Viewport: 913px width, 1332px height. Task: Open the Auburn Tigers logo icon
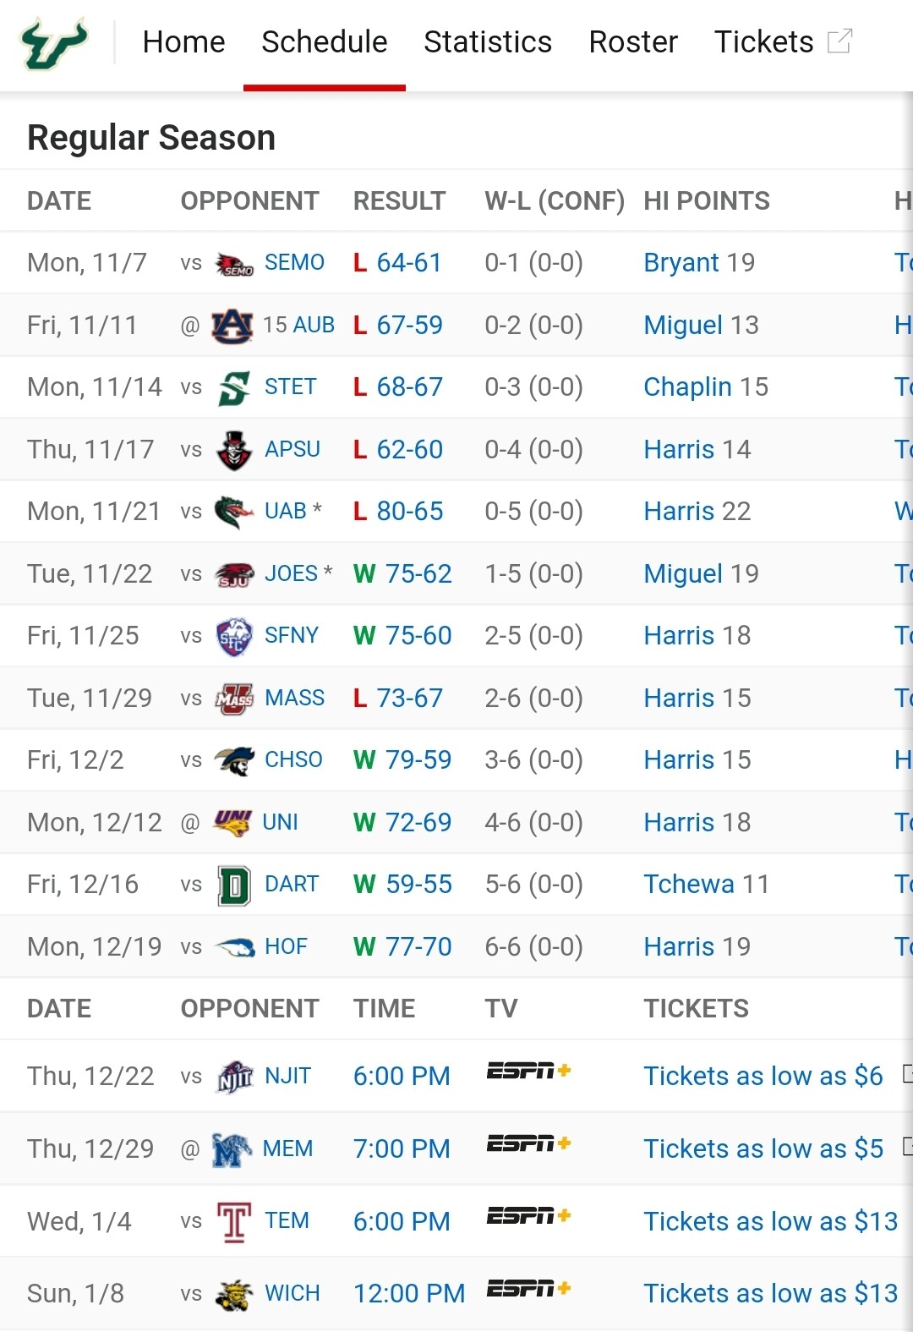click(232, 326)
